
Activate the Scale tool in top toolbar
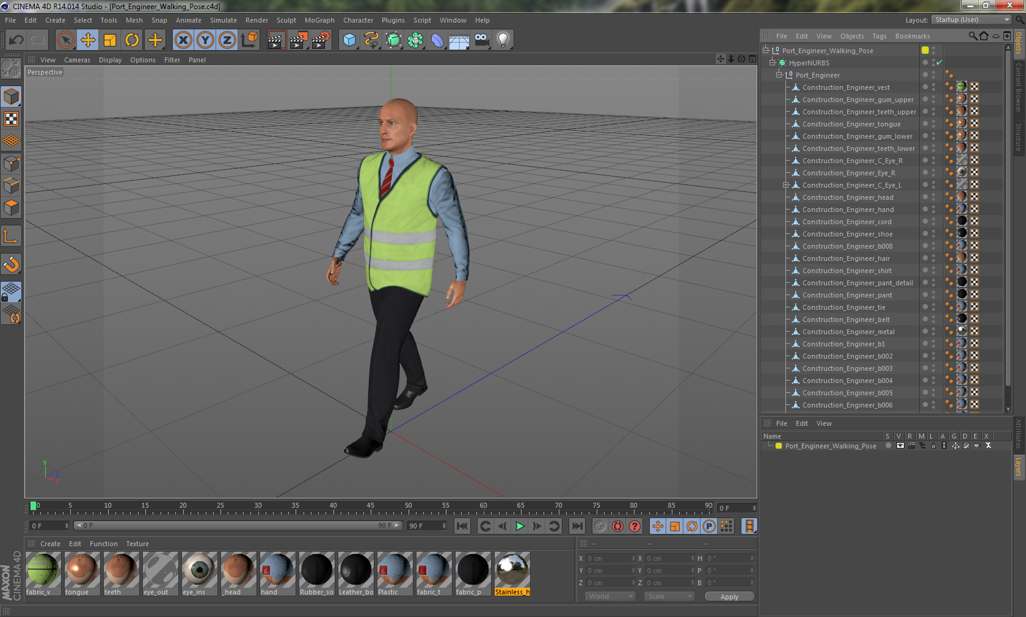click(x=110, y=40)
